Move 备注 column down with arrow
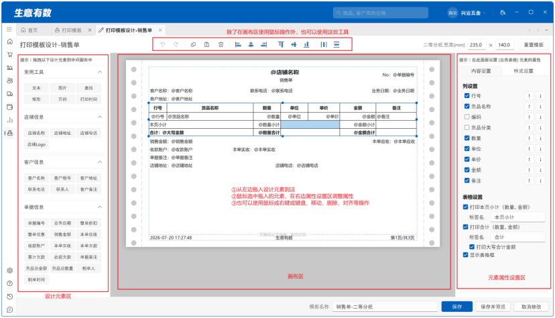 (540, 181)
